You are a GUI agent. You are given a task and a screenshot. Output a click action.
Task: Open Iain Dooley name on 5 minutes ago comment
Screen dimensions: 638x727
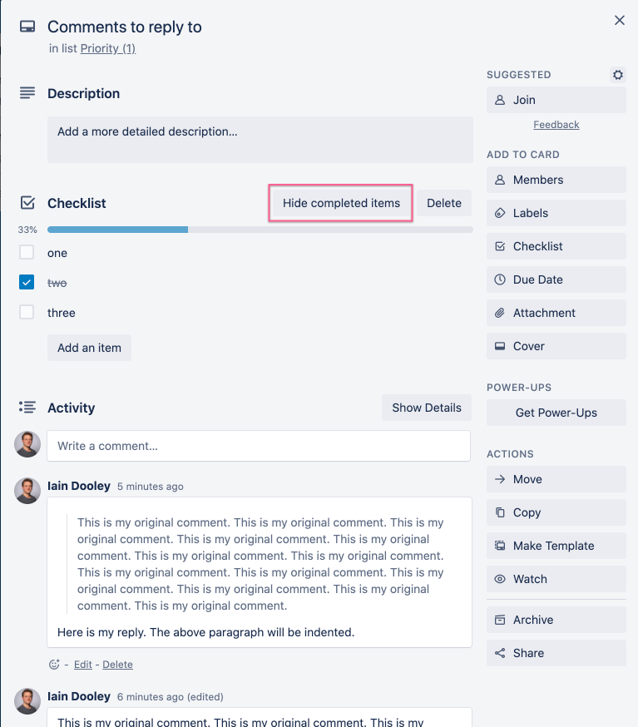click(x=79, y=486)
